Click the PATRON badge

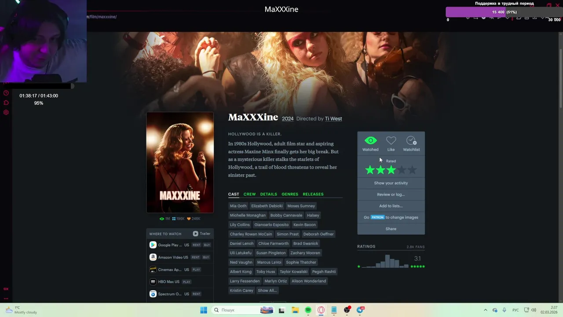pyautogui.click(x=377, y=217)
